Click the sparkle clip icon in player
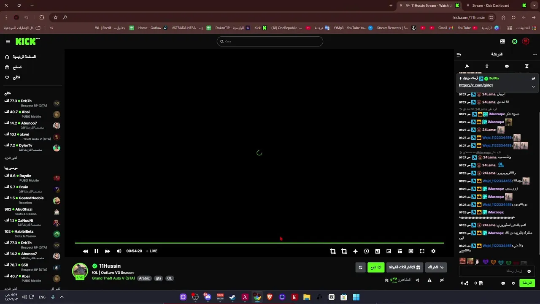Viewport: 540px width, 304px height. coord(355,251)
